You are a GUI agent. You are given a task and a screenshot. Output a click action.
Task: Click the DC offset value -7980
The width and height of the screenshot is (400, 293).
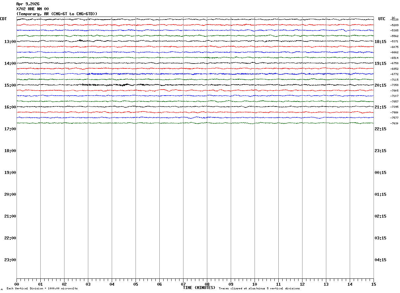pos(394,112)
